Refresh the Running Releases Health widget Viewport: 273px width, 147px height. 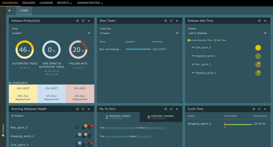pos(83,109)
